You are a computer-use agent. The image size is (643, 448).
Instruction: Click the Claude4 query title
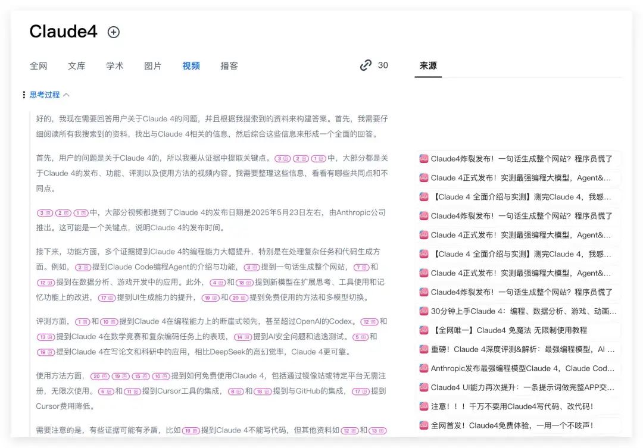(63, 32)
